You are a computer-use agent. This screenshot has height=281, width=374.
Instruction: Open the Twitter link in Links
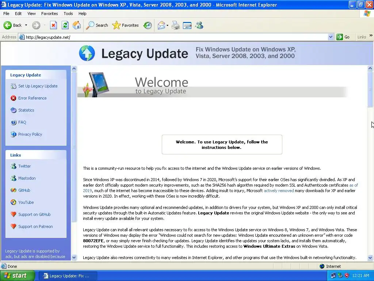point(24,166)
